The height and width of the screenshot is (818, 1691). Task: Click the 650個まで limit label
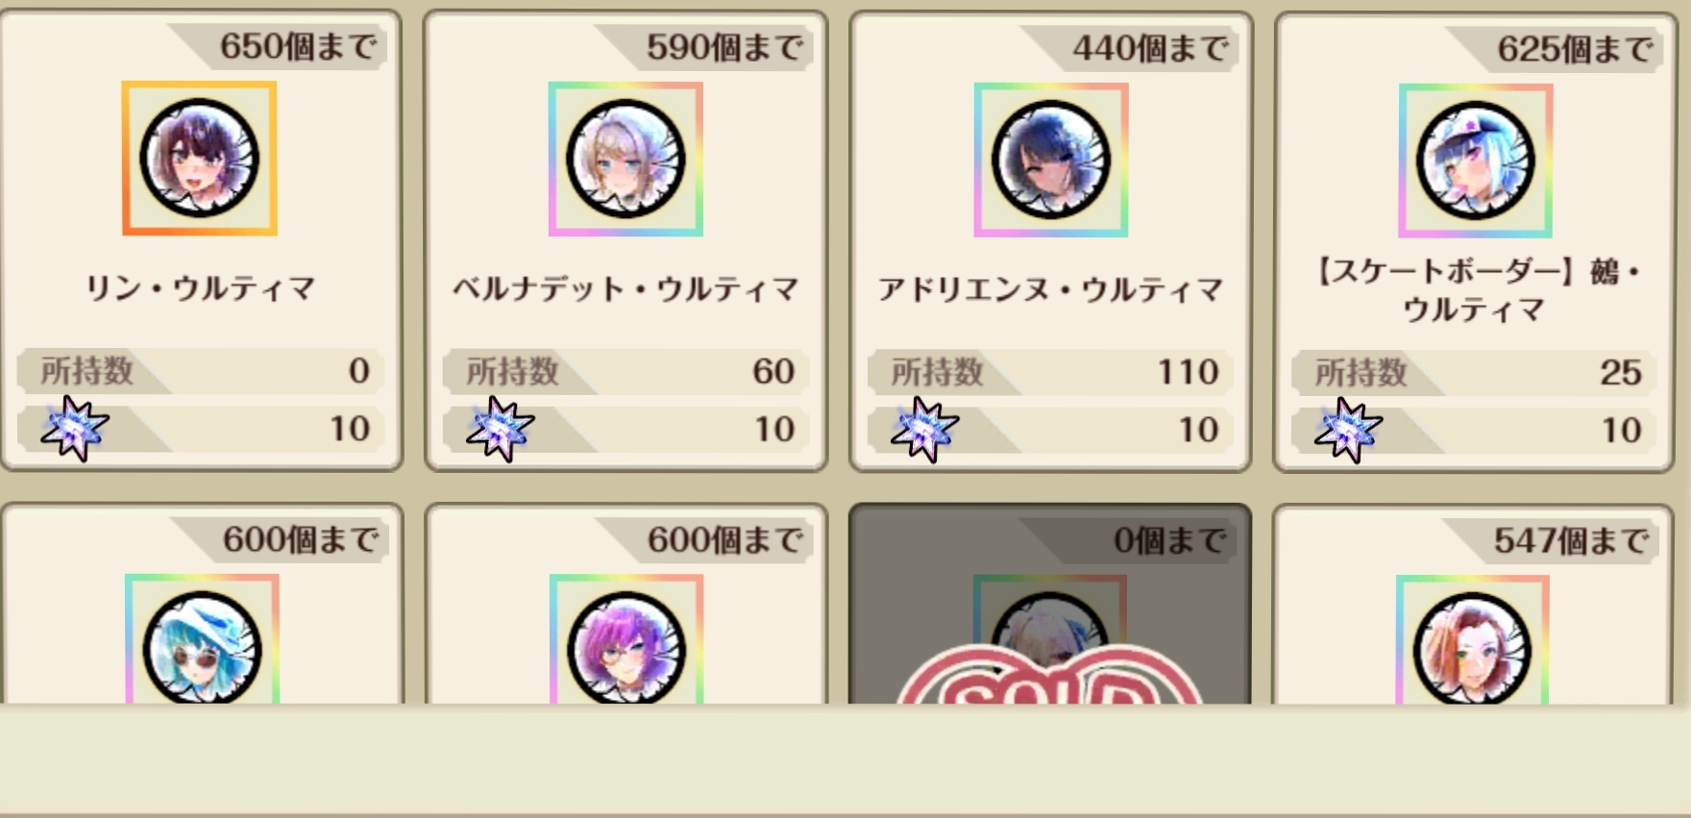coord(298,46)
